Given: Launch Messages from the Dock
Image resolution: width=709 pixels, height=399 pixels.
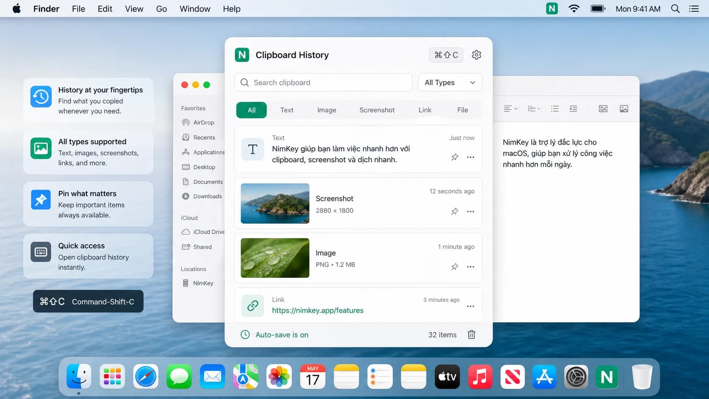Looking at the screenshot, I should pyautogui.click(x=179, y=377).
